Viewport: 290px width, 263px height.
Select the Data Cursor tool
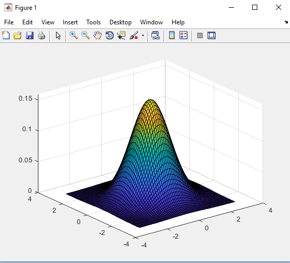coord(121,35)
